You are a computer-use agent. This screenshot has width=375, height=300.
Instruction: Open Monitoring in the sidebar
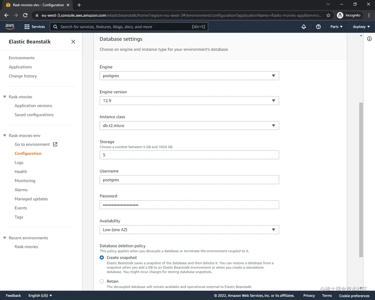25,181
